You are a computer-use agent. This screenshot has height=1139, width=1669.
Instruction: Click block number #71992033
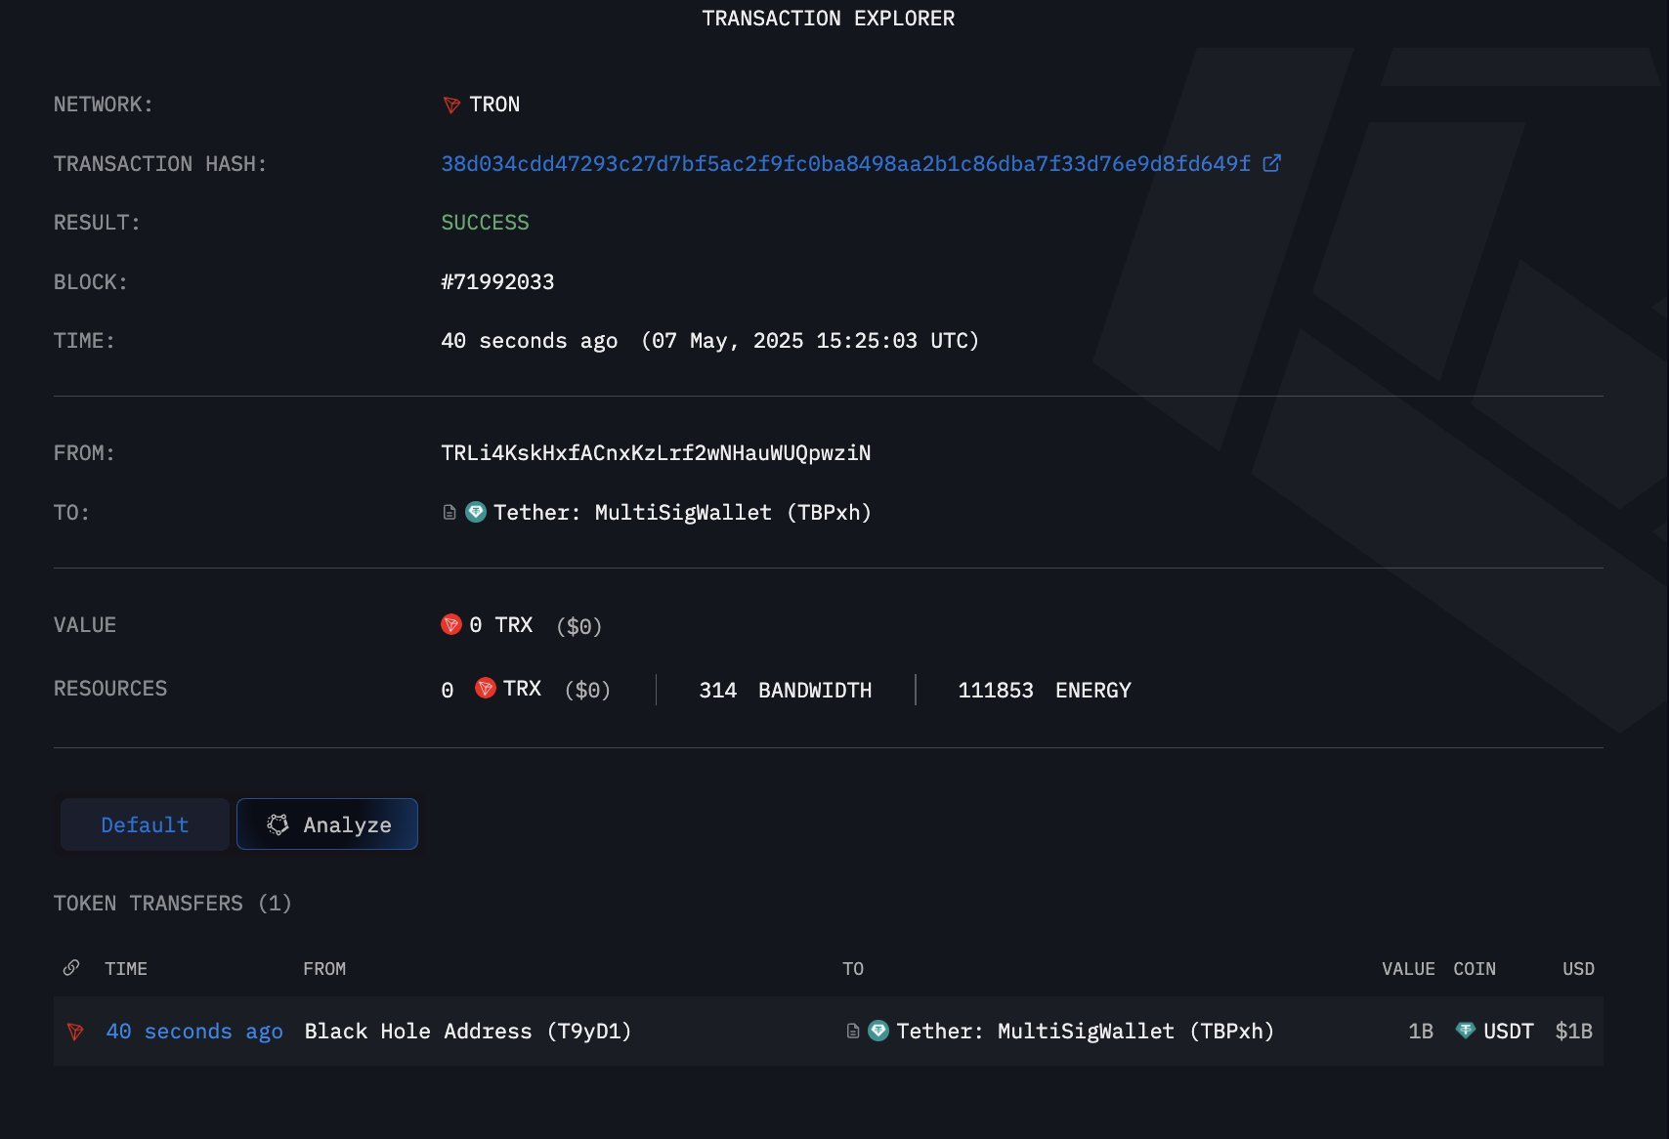pos(497,282)
